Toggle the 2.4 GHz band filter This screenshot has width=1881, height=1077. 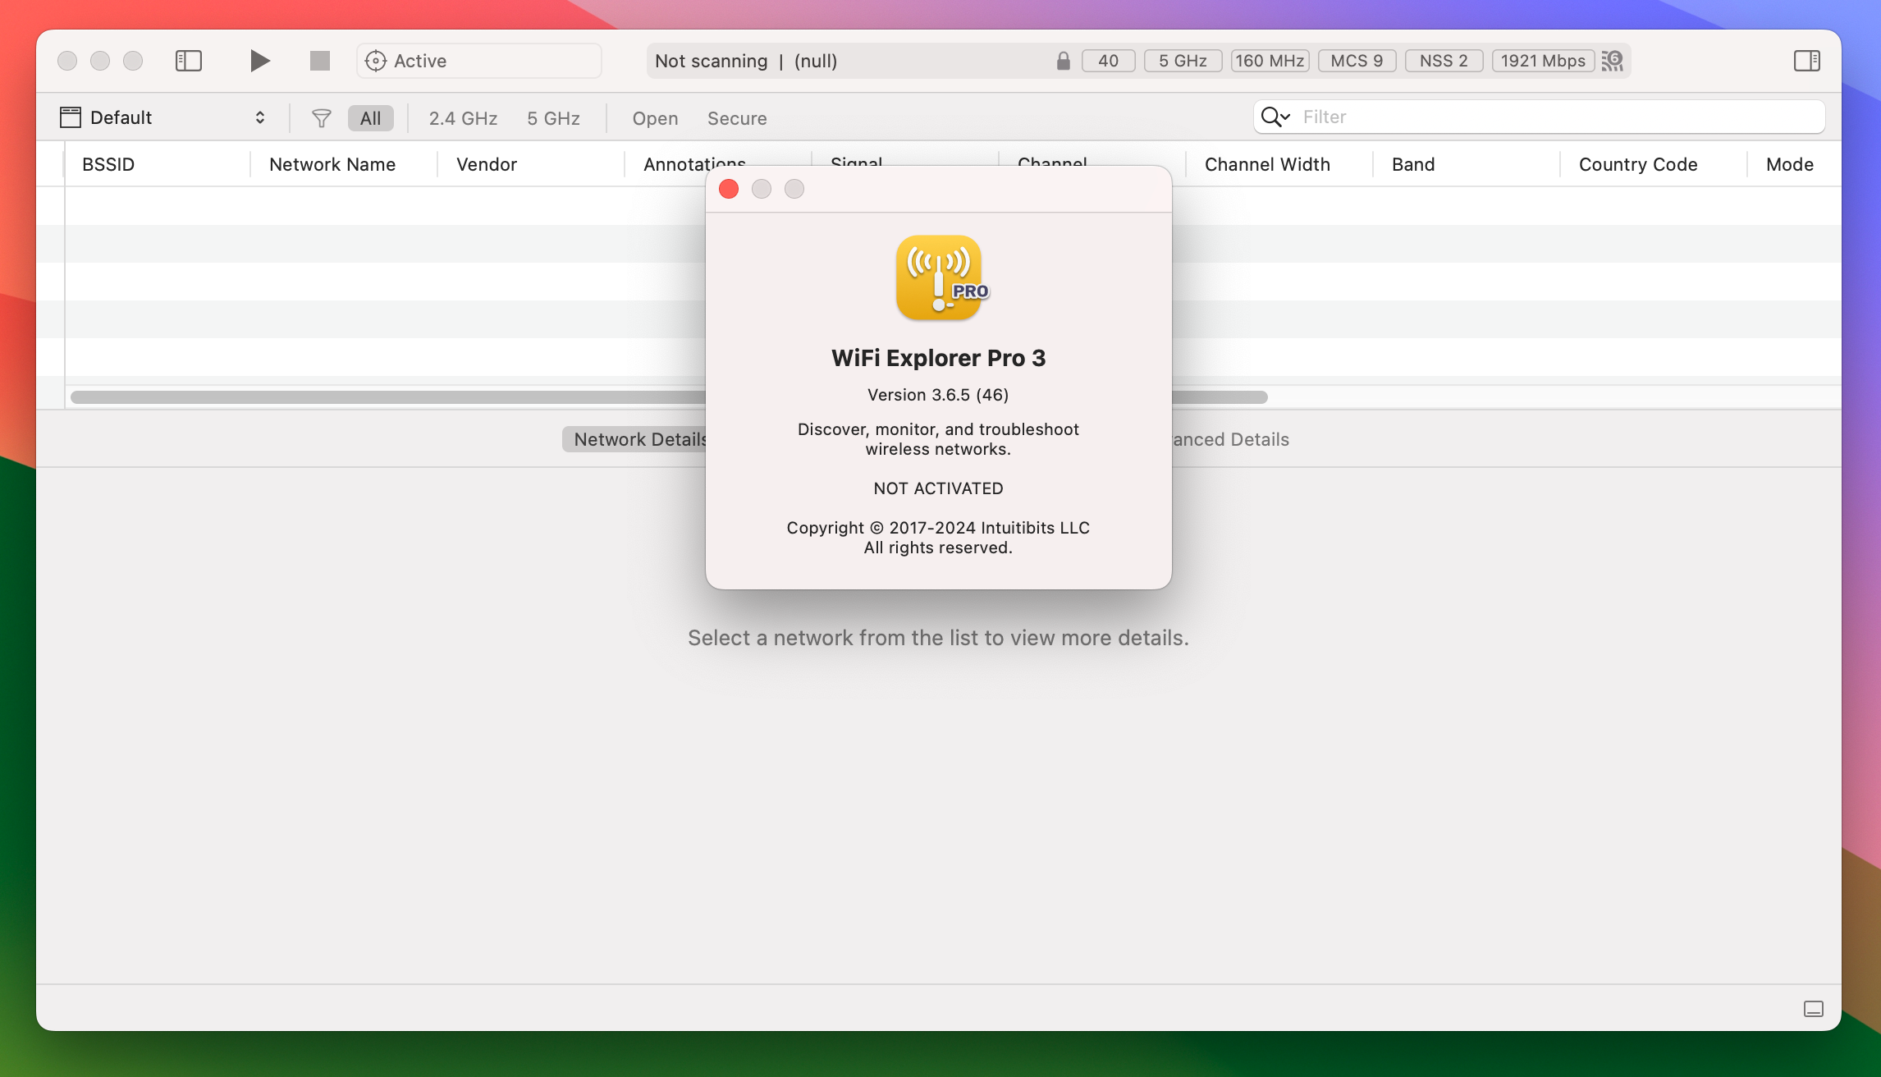(x=463, y=117)
